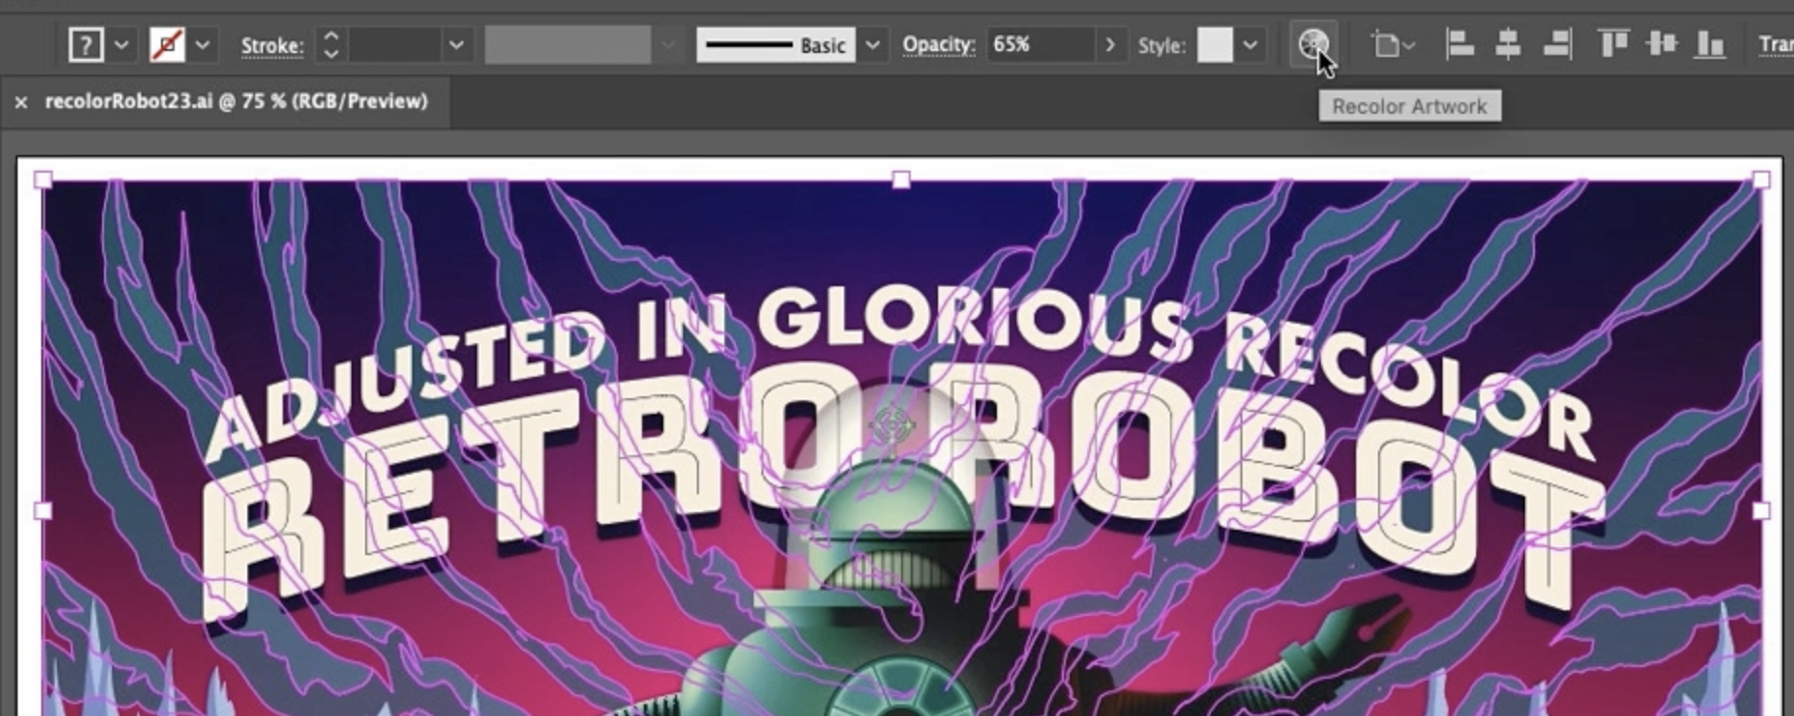
Task: Click the top right selection handle
Action: pyautogui.click(x=1761, y=180)
